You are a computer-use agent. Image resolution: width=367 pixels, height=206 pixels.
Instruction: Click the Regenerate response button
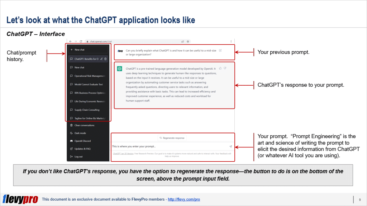pyautogui.click(x=172, y=138)
